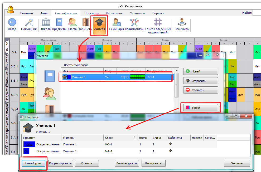
Task: Click the Копировать button in Нагрузка
Action: (153, 163)
